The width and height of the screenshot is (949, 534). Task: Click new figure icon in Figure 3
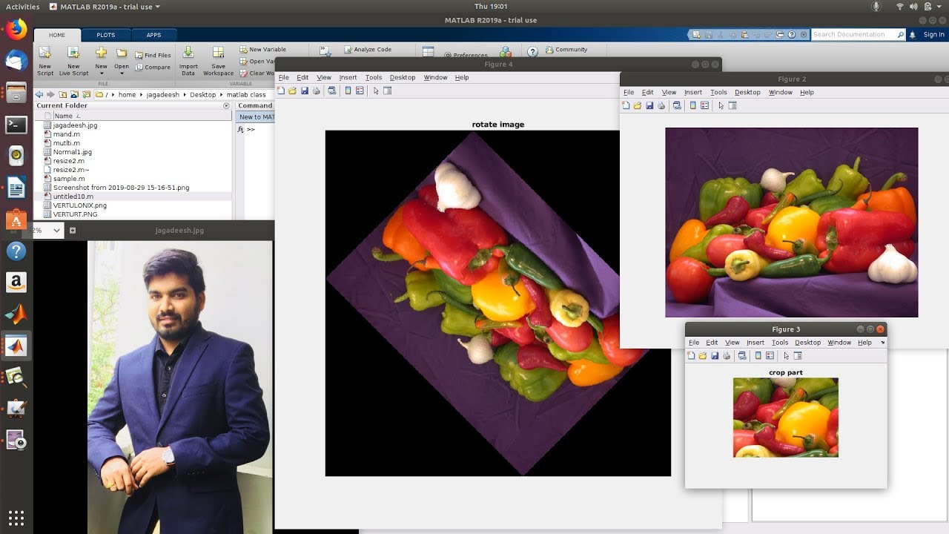(x=691, y=356)
